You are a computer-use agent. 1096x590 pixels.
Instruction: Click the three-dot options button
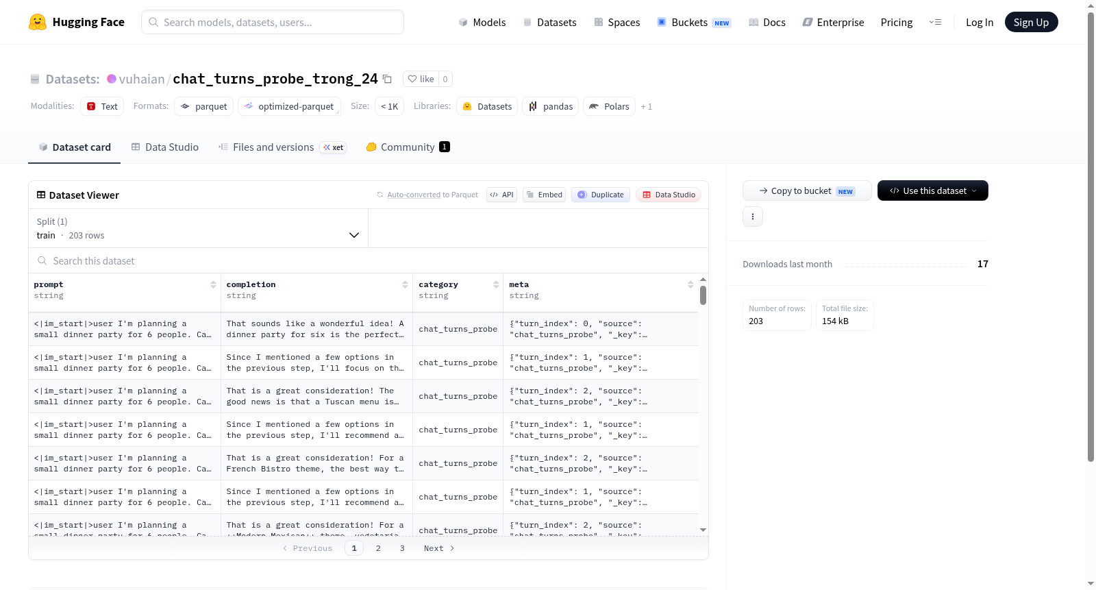coord(753,217)
